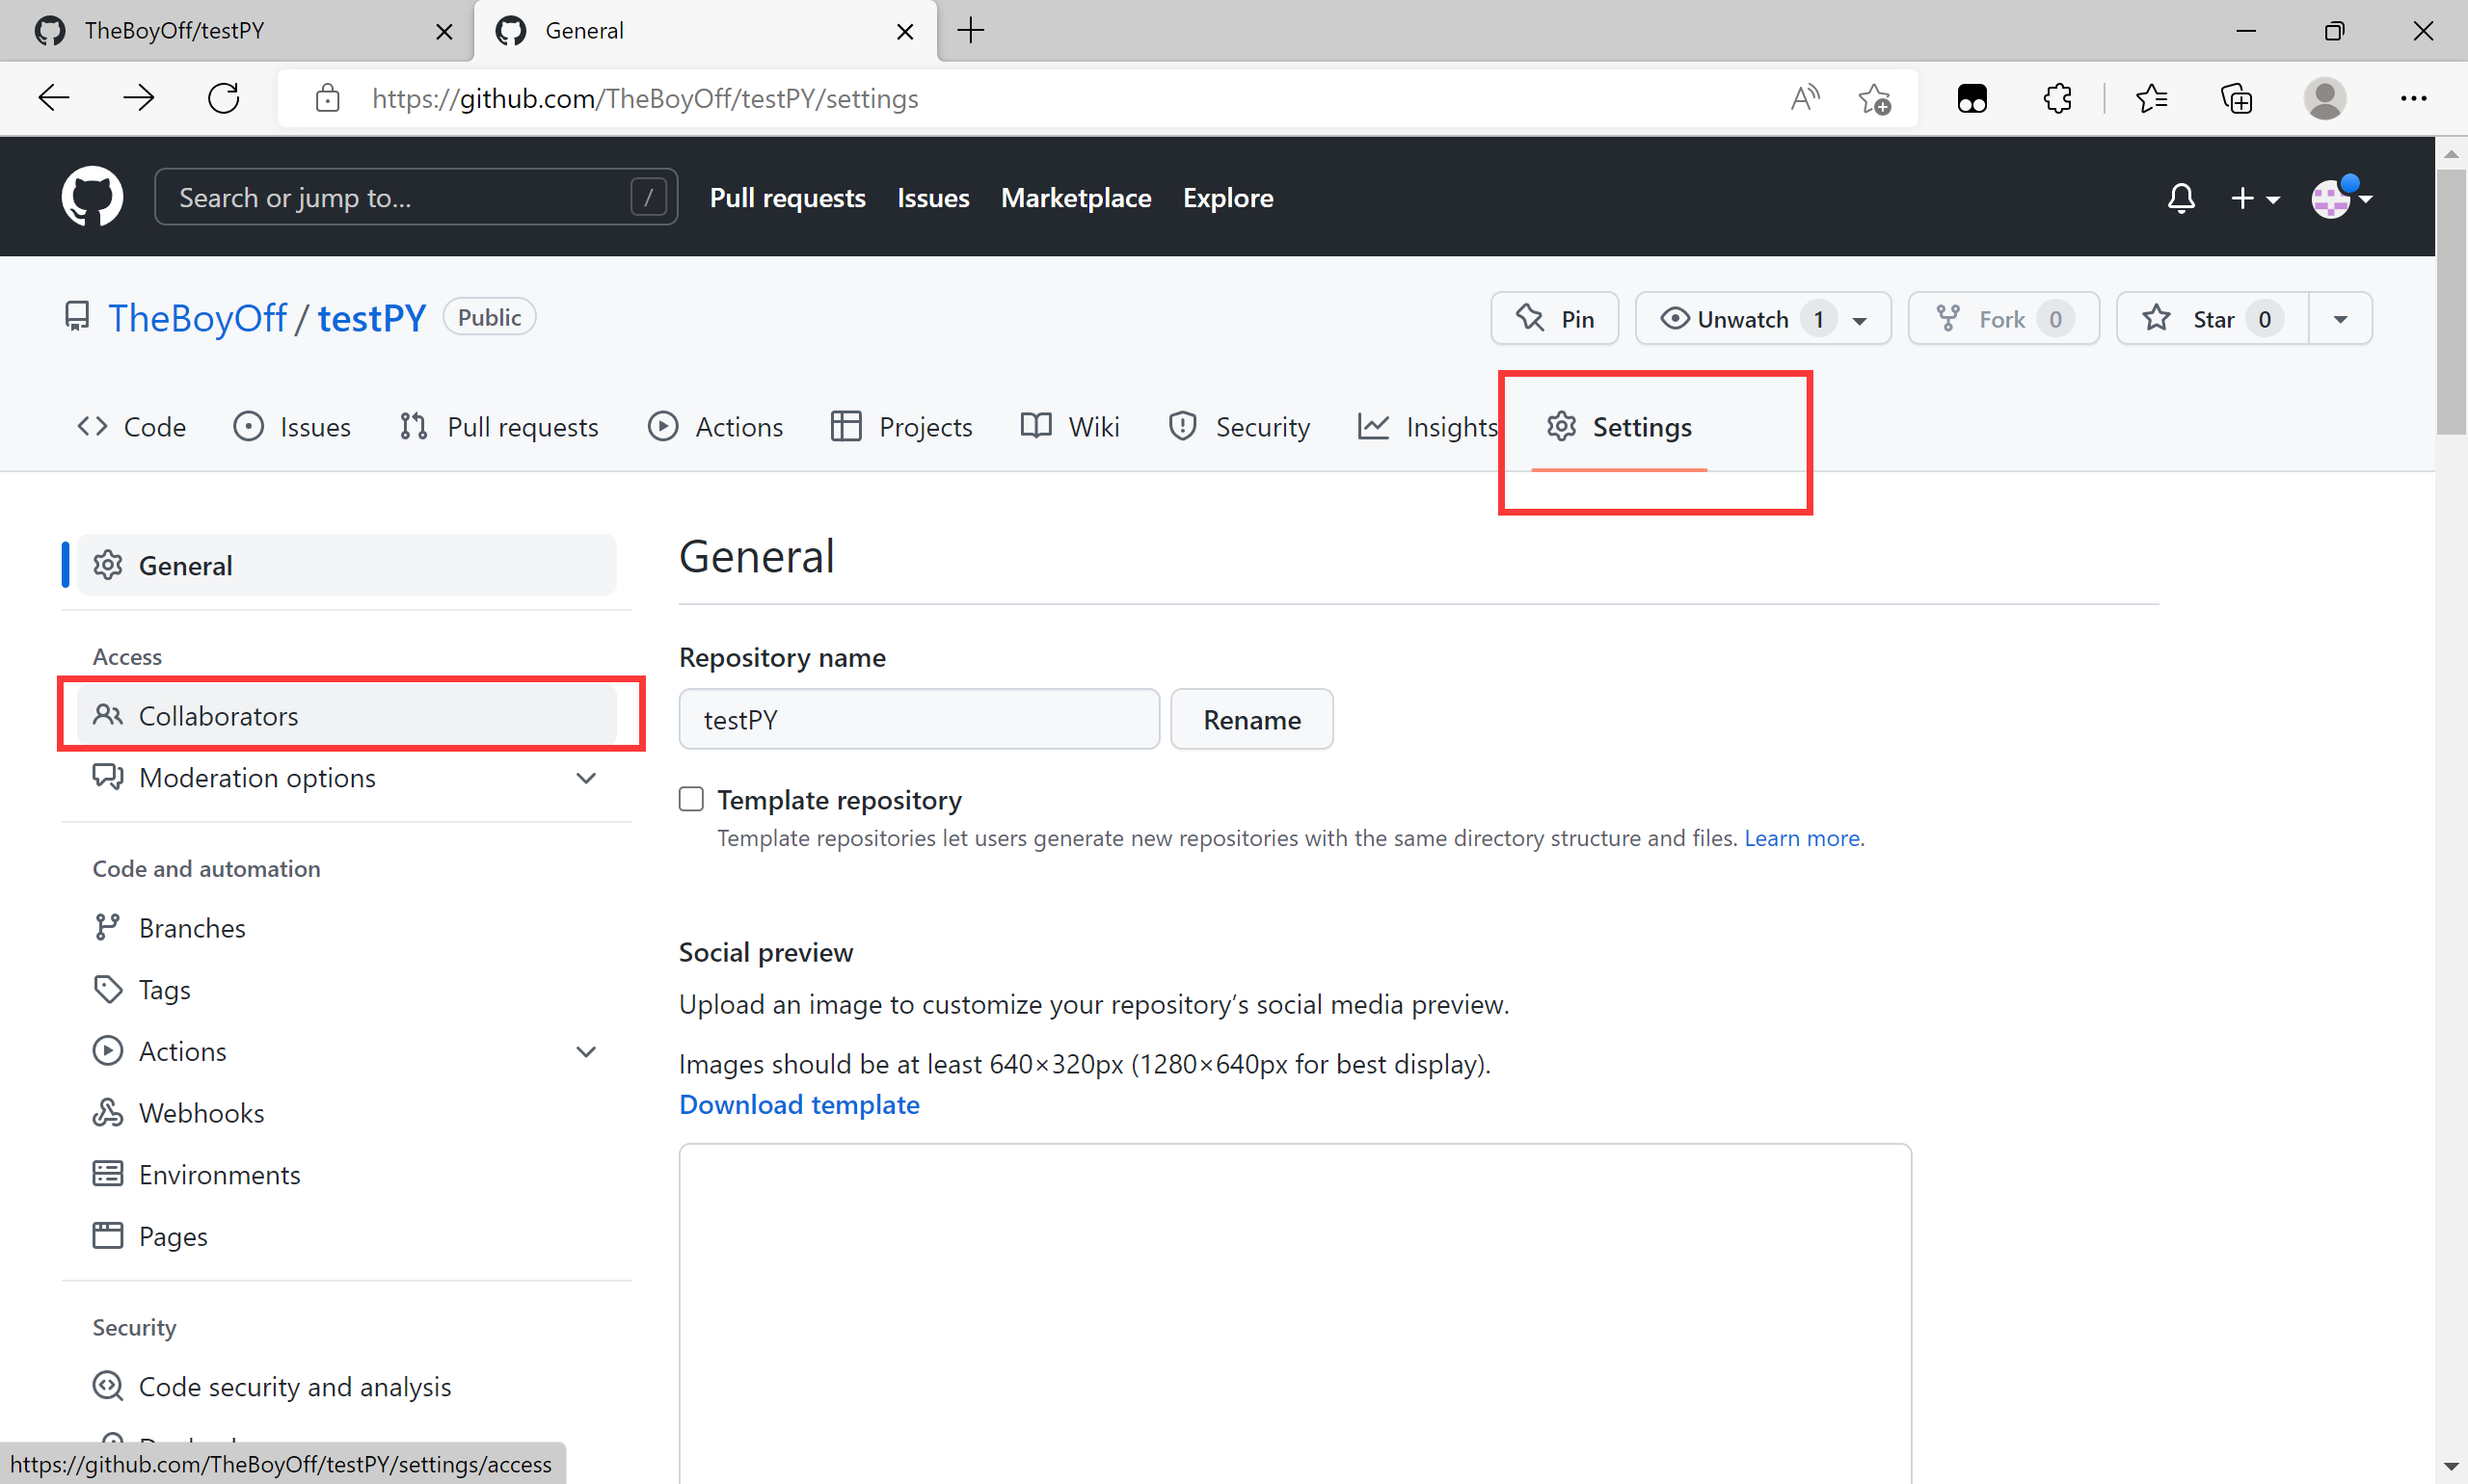Click the Read aloud icon in address bar
Viewport: 2468px width, 1484px height.
click(x=1804, y=98)
